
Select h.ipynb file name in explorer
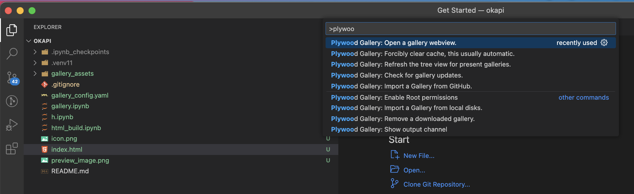pyautogui.click(x=62, y=117)
